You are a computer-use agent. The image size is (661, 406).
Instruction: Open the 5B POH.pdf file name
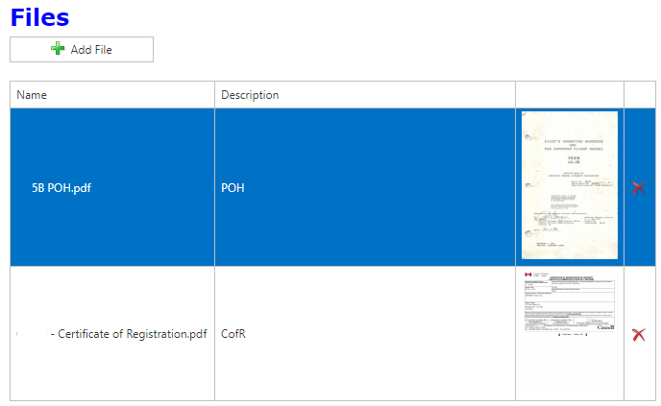point(61,188)
